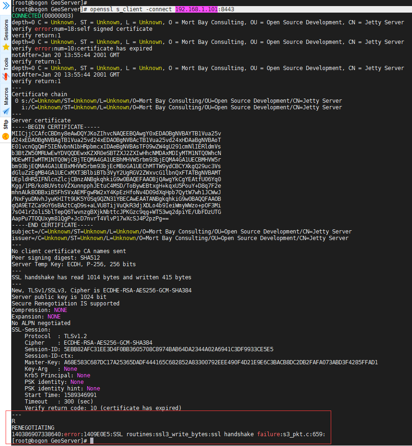This screenshot has height=446, width=412.
Task: Open the Macros sidebar tab
Action: point(6,101)
